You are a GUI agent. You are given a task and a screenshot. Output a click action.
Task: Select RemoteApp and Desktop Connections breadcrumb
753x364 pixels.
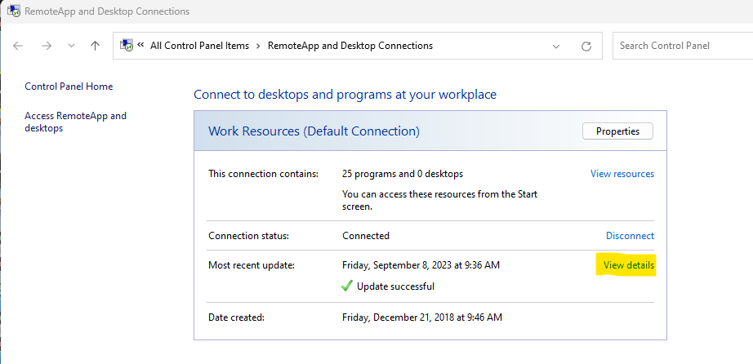pos(350,46)
